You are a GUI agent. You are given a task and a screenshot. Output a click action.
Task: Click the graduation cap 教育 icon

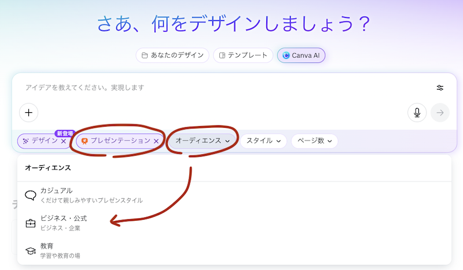[x=31, y=250]
